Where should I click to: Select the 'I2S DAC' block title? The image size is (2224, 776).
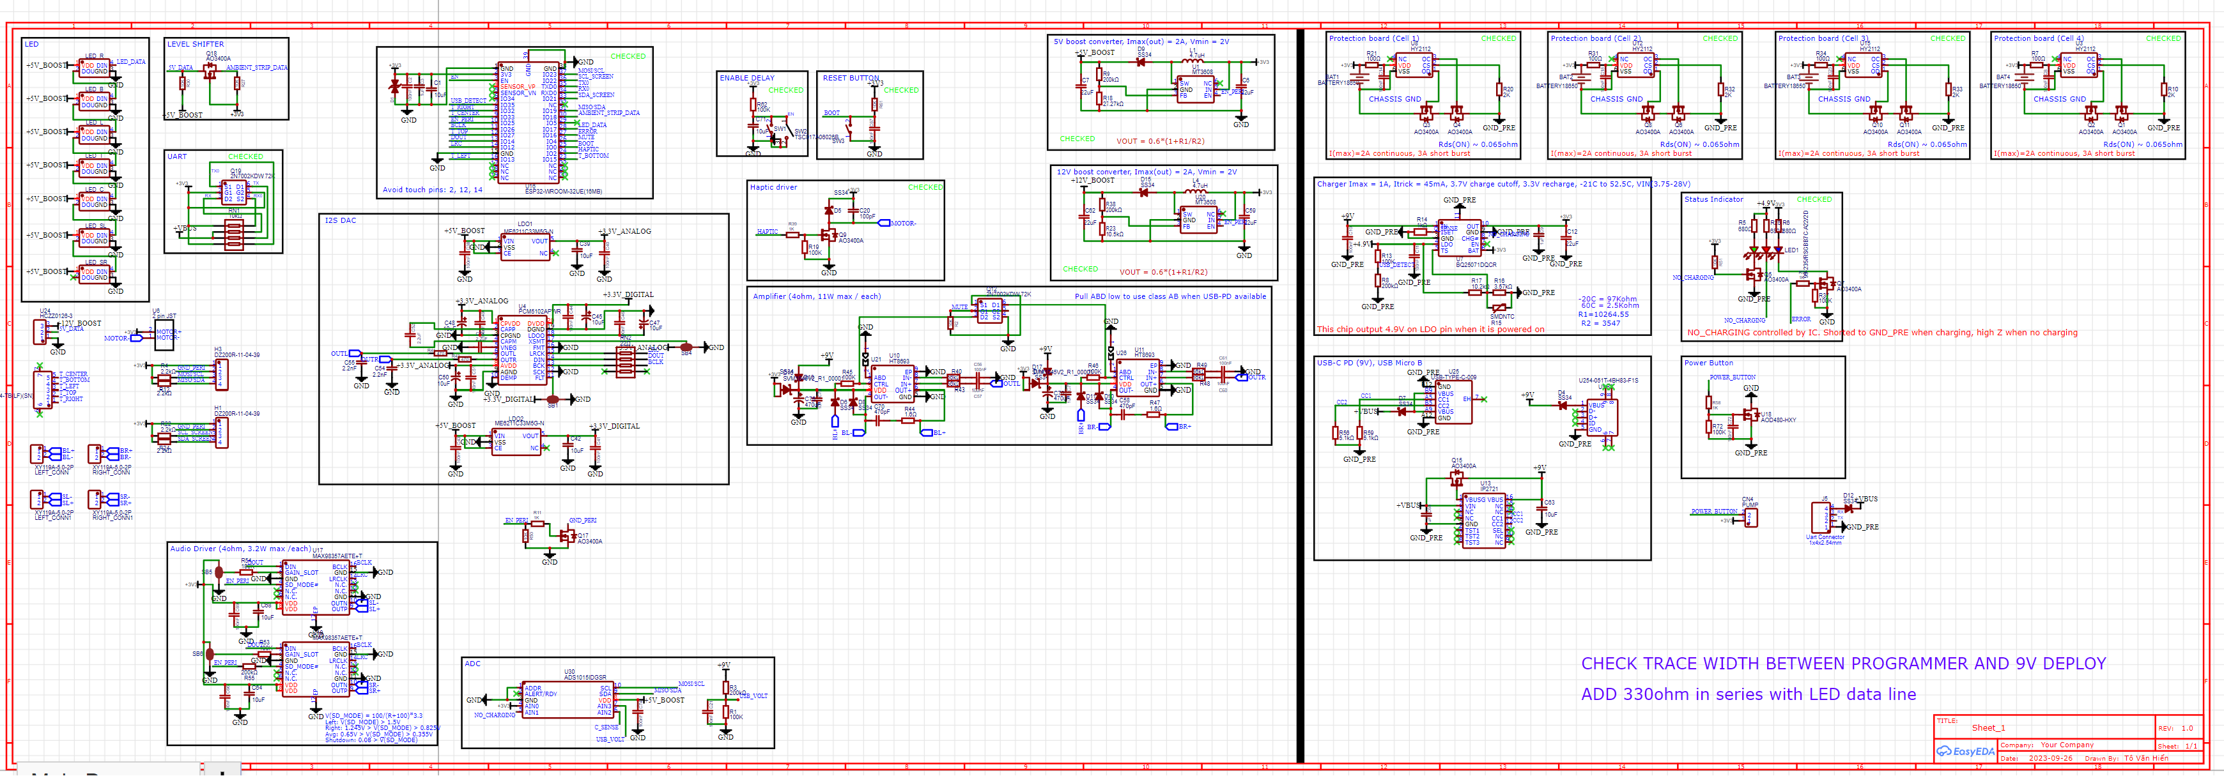[340, 221]
